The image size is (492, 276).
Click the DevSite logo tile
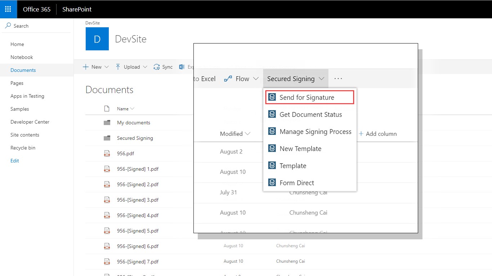(97, 39)
